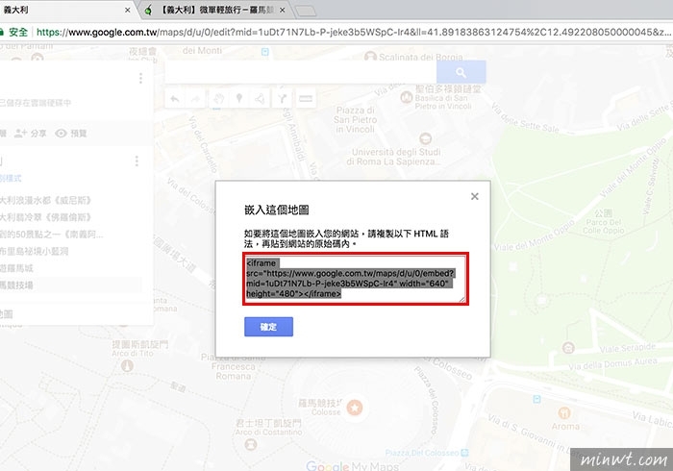Viewport: 673px width, 471px height.
Task: Click the base map 地圖 option
Action: point(6,314)
